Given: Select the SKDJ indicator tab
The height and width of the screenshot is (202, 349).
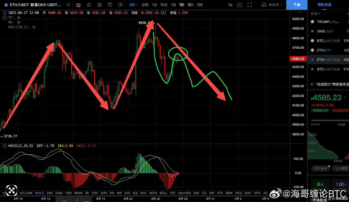Looking at the screenshot, I should coord(238,193).
